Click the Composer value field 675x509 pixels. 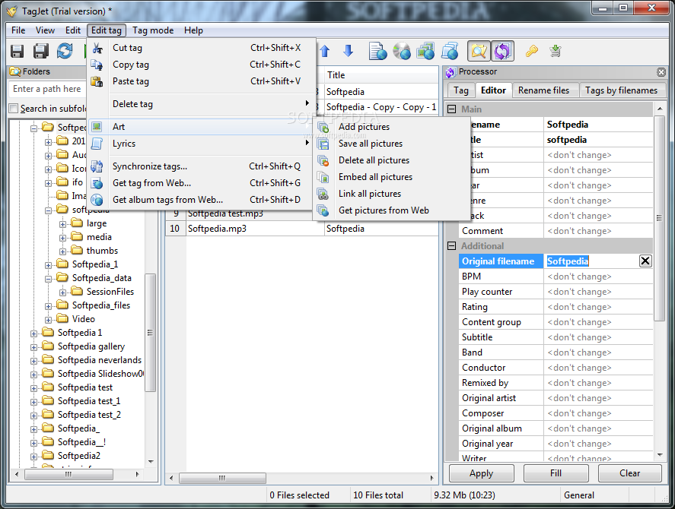(x=599, y=413)
